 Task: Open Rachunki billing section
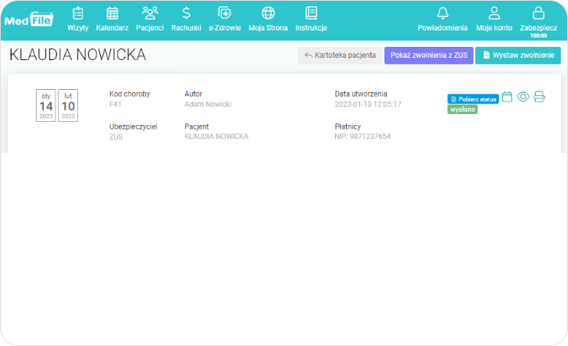[186, 19]
